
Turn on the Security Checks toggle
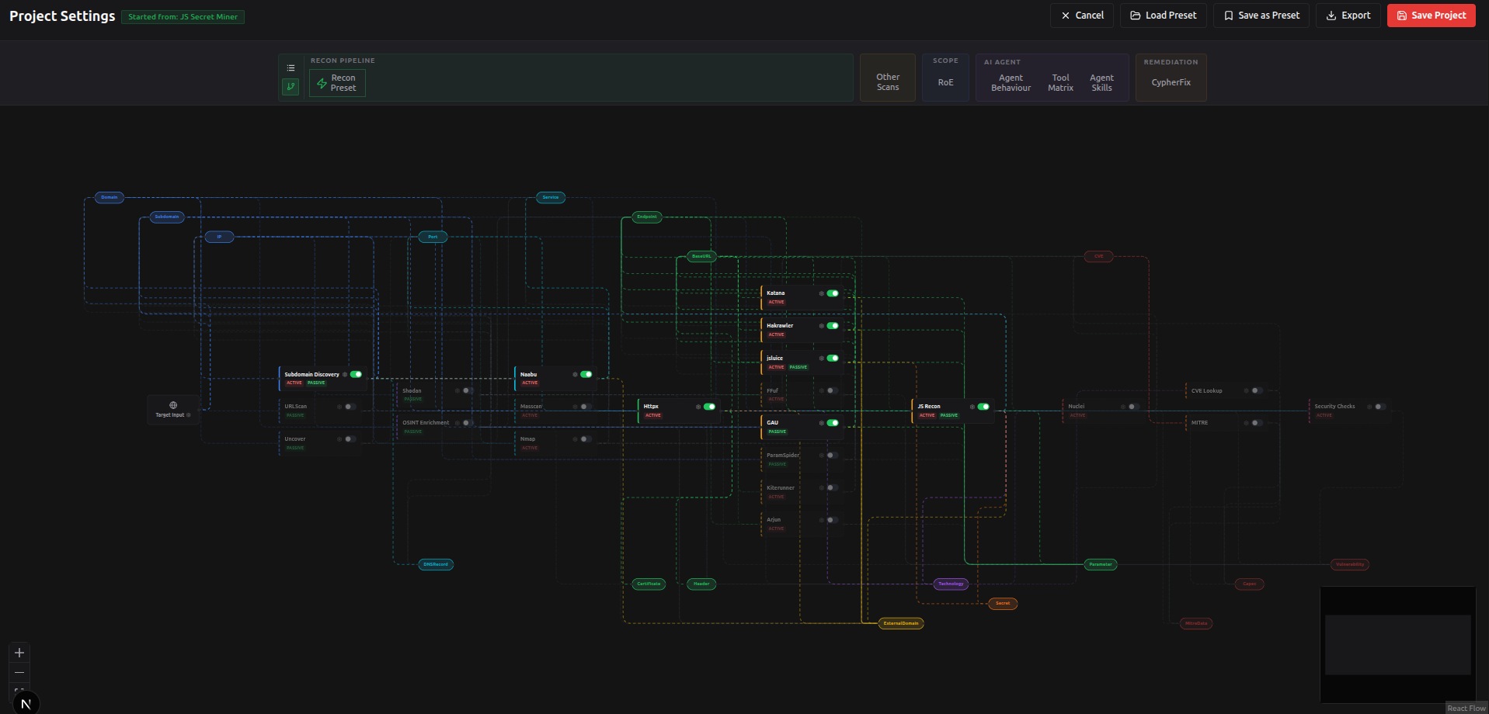point(1381,407)
